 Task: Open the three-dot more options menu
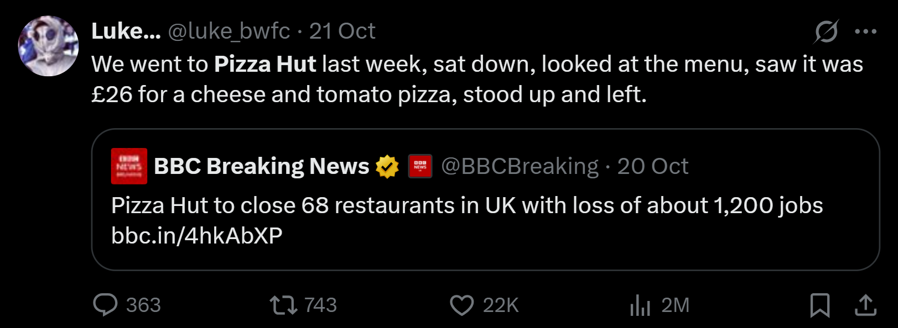pyautogui.click(x=865, y=31)
